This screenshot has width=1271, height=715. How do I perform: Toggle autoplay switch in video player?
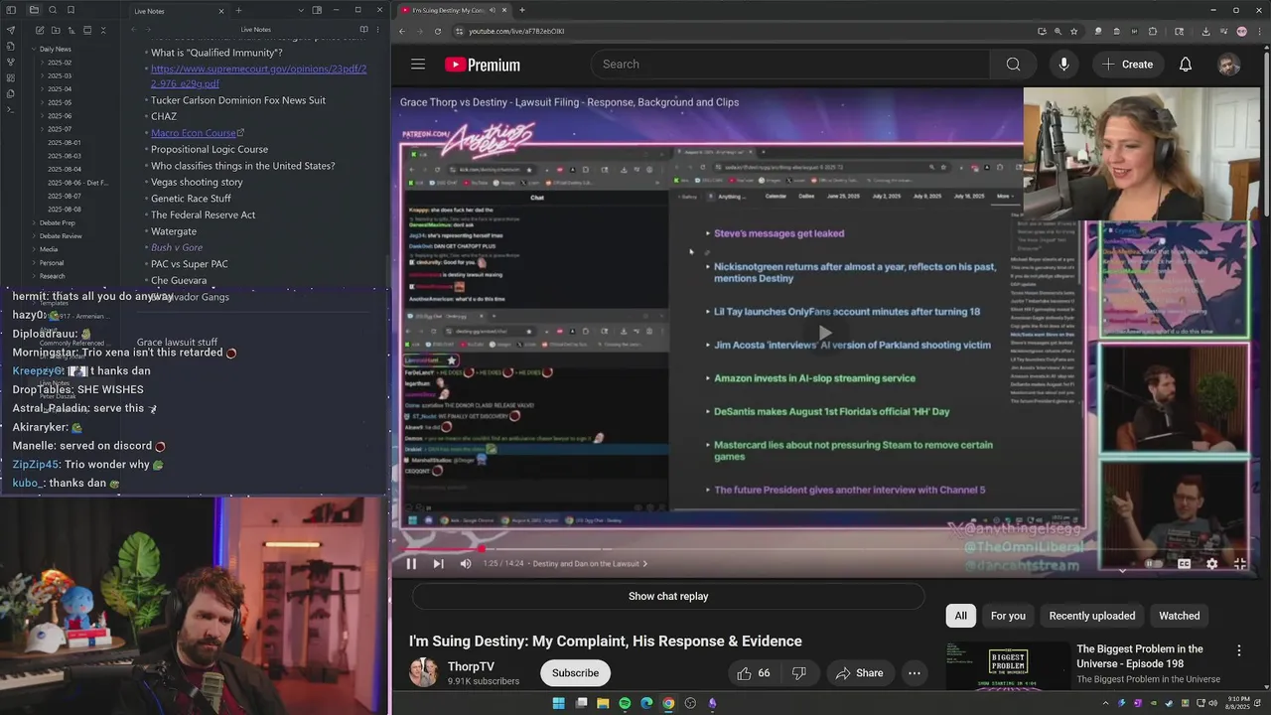click(x=1152, y=564)
